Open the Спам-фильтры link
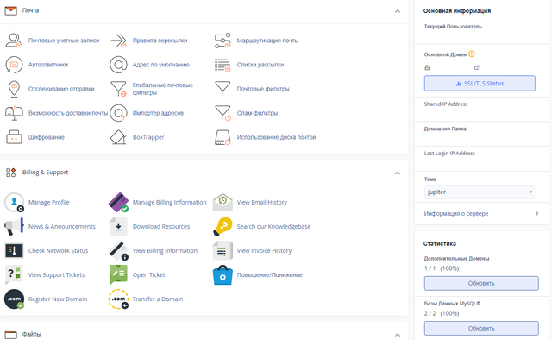The image size is (552, 340). 257,113
